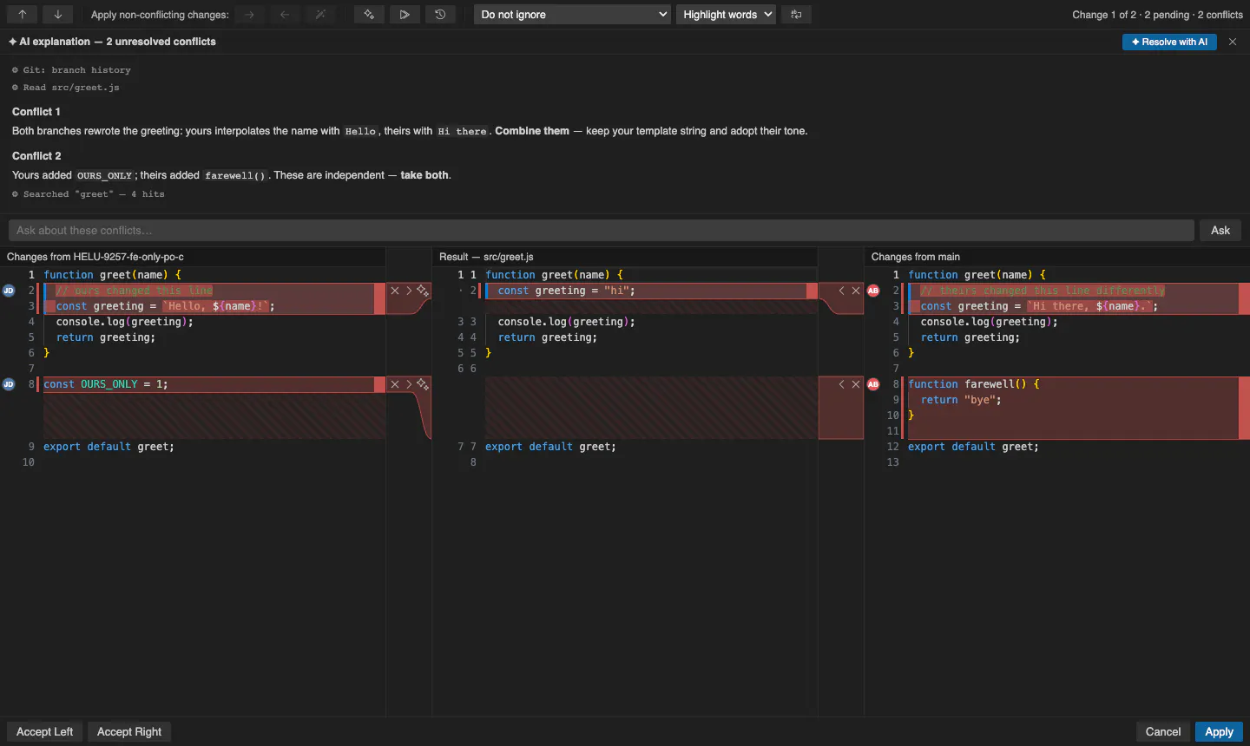Click the Read src/greet.js step
1250x746 pixels.
[66, 88]
